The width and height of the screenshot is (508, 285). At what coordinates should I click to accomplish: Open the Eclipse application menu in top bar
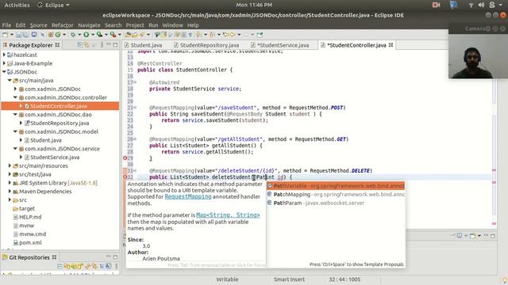coord(53,5)
